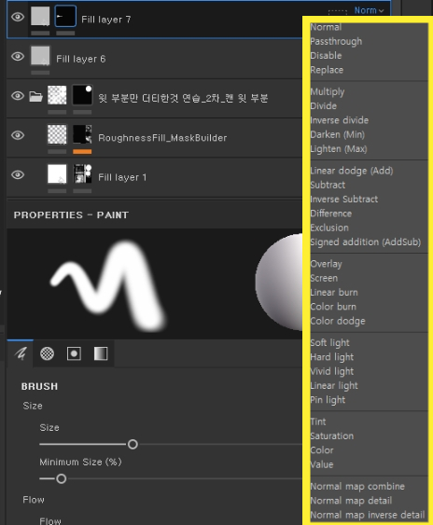Adjust the brush Size slider handle
The width and height of the screenshot is (433, 525).
133,444
